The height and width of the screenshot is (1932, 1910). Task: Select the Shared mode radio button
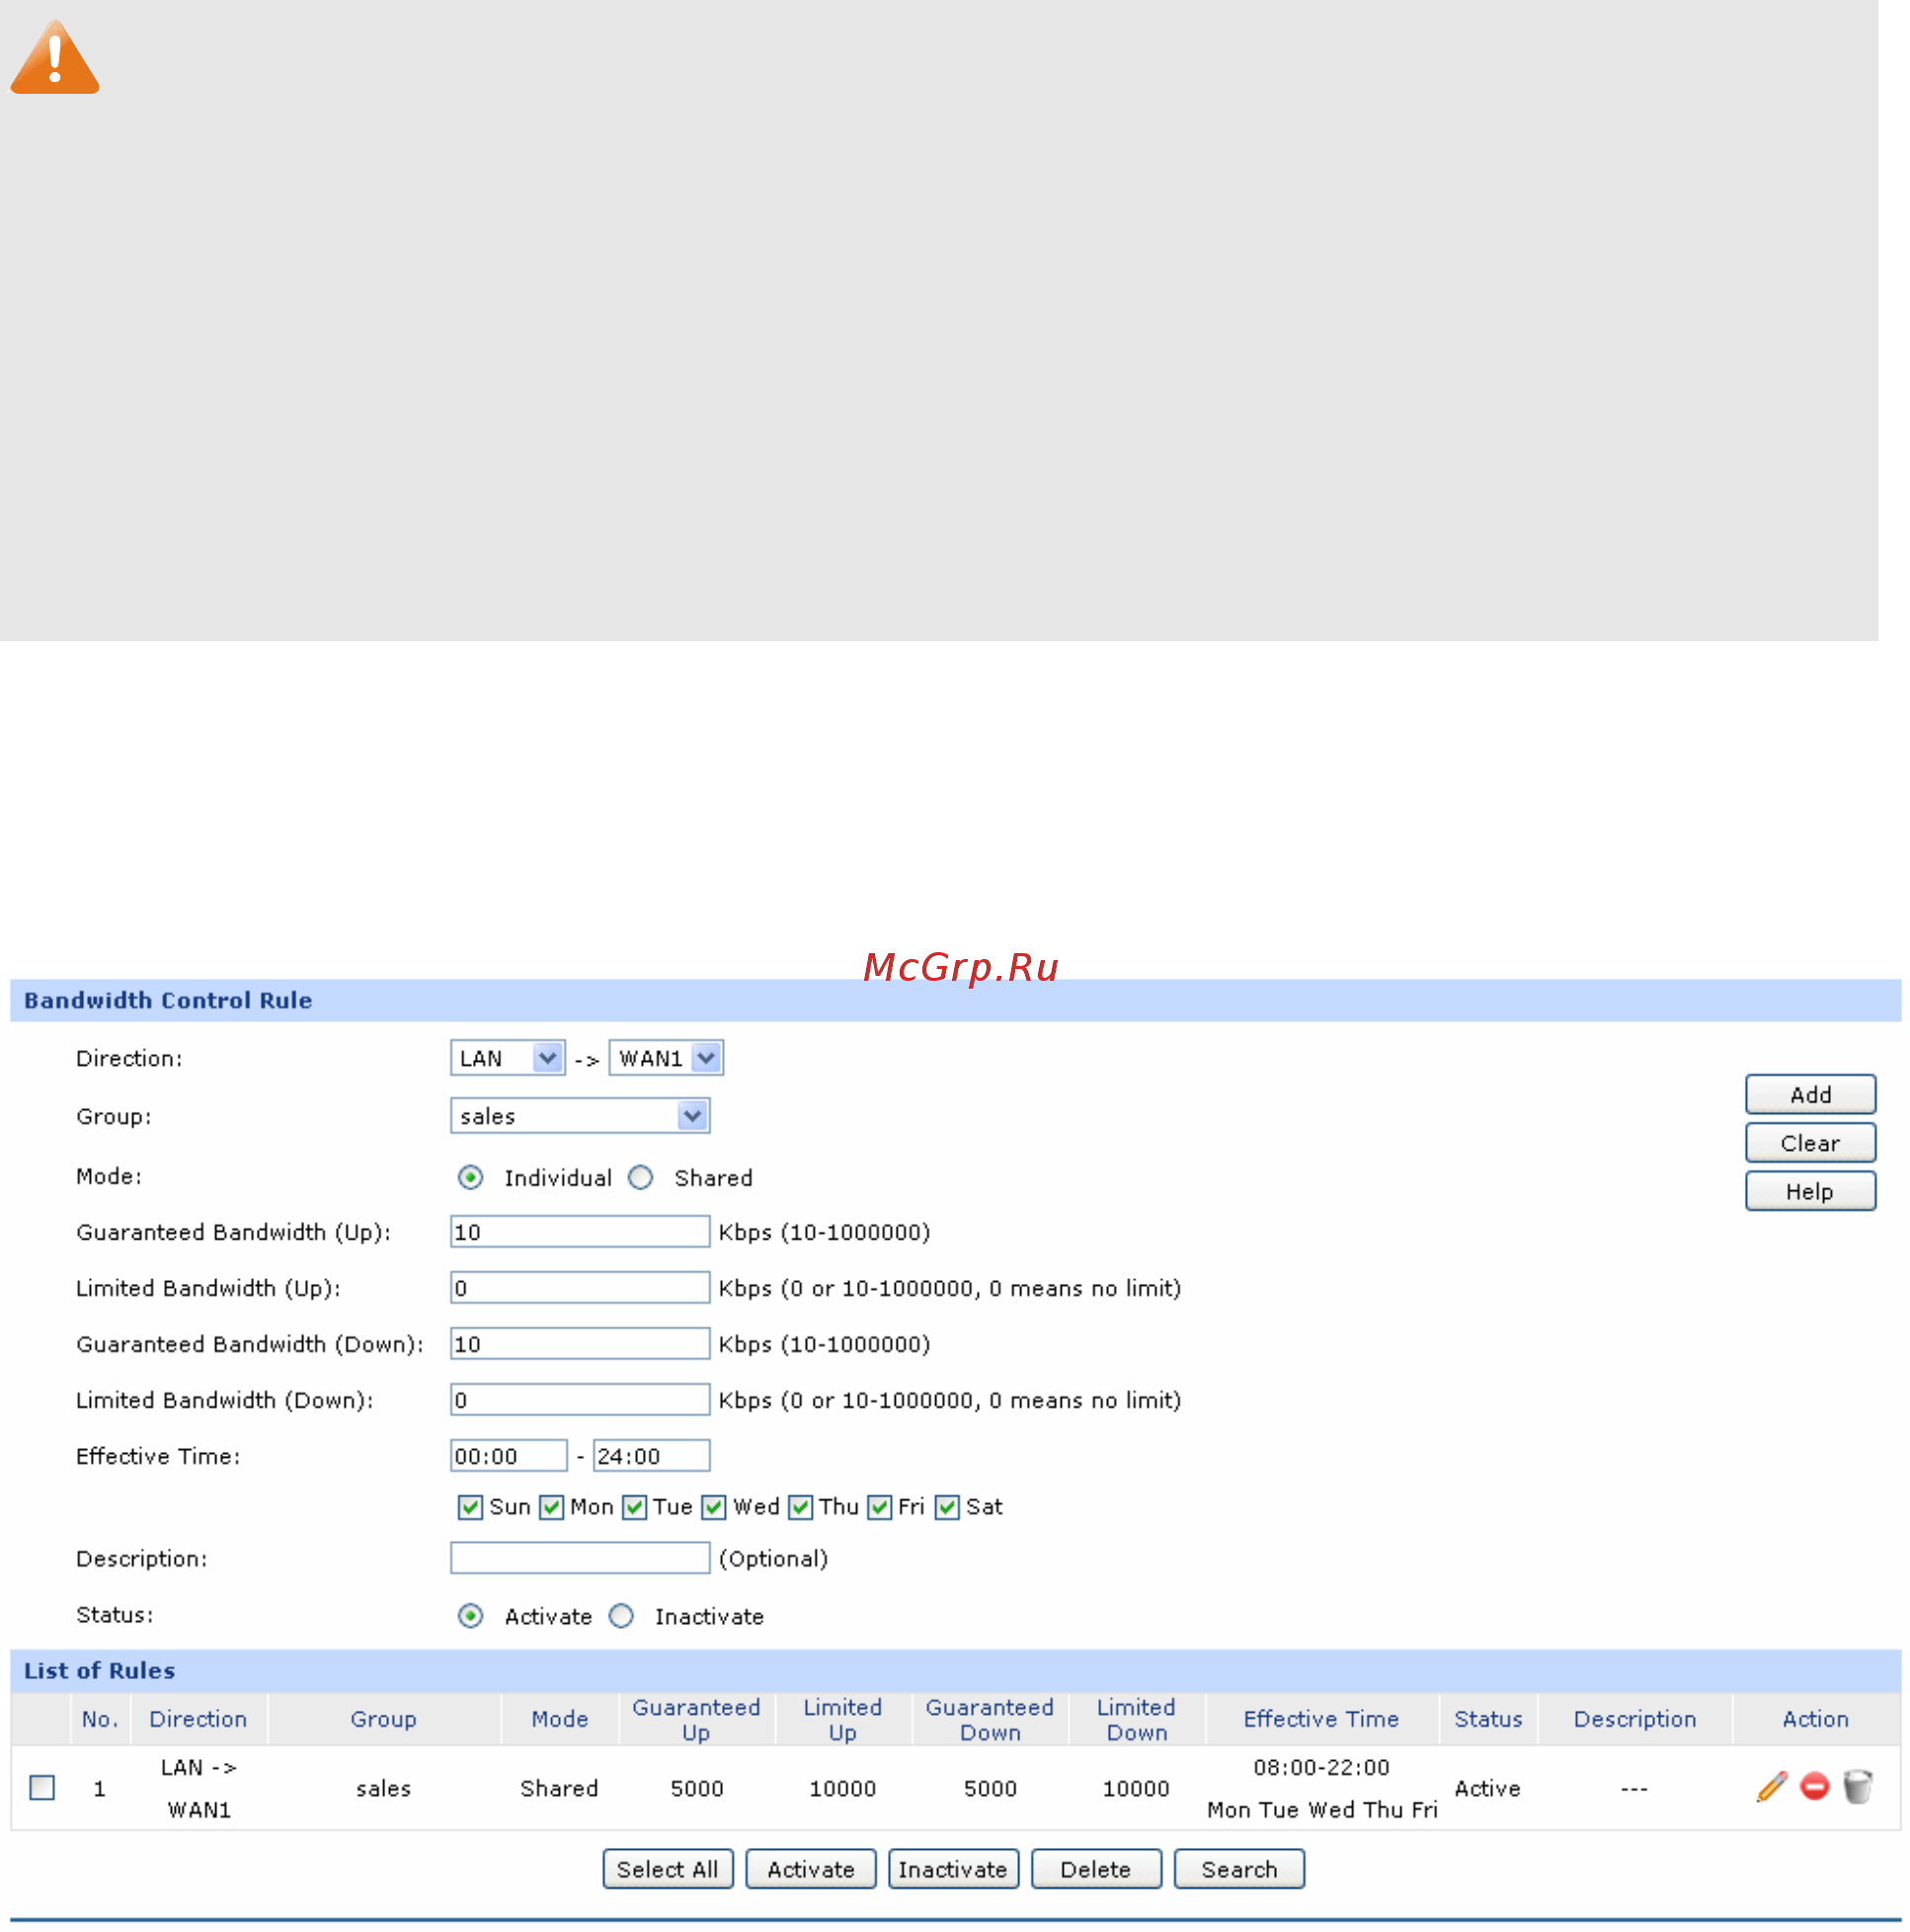pyautogui.click(x=640, y=1178)
